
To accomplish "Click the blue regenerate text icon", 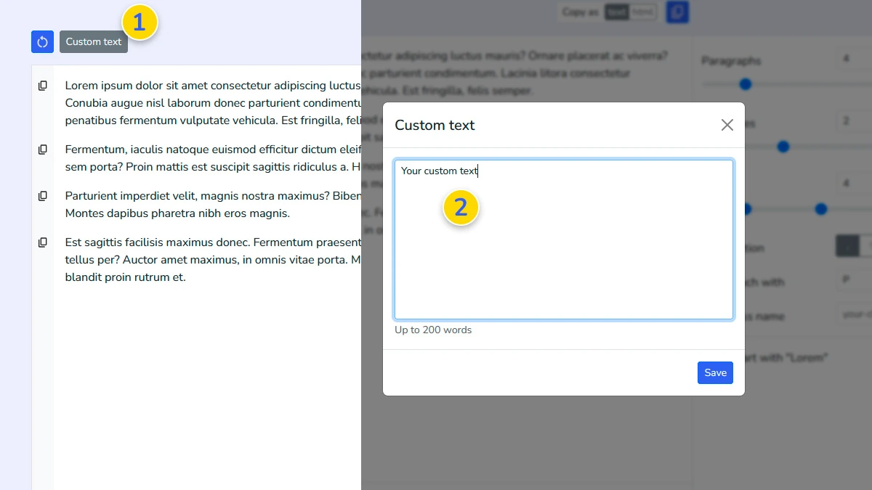I will (42, 42).
